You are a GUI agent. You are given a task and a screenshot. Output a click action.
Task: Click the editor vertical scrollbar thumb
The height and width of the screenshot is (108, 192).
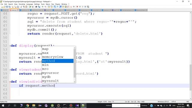[191, 77]
